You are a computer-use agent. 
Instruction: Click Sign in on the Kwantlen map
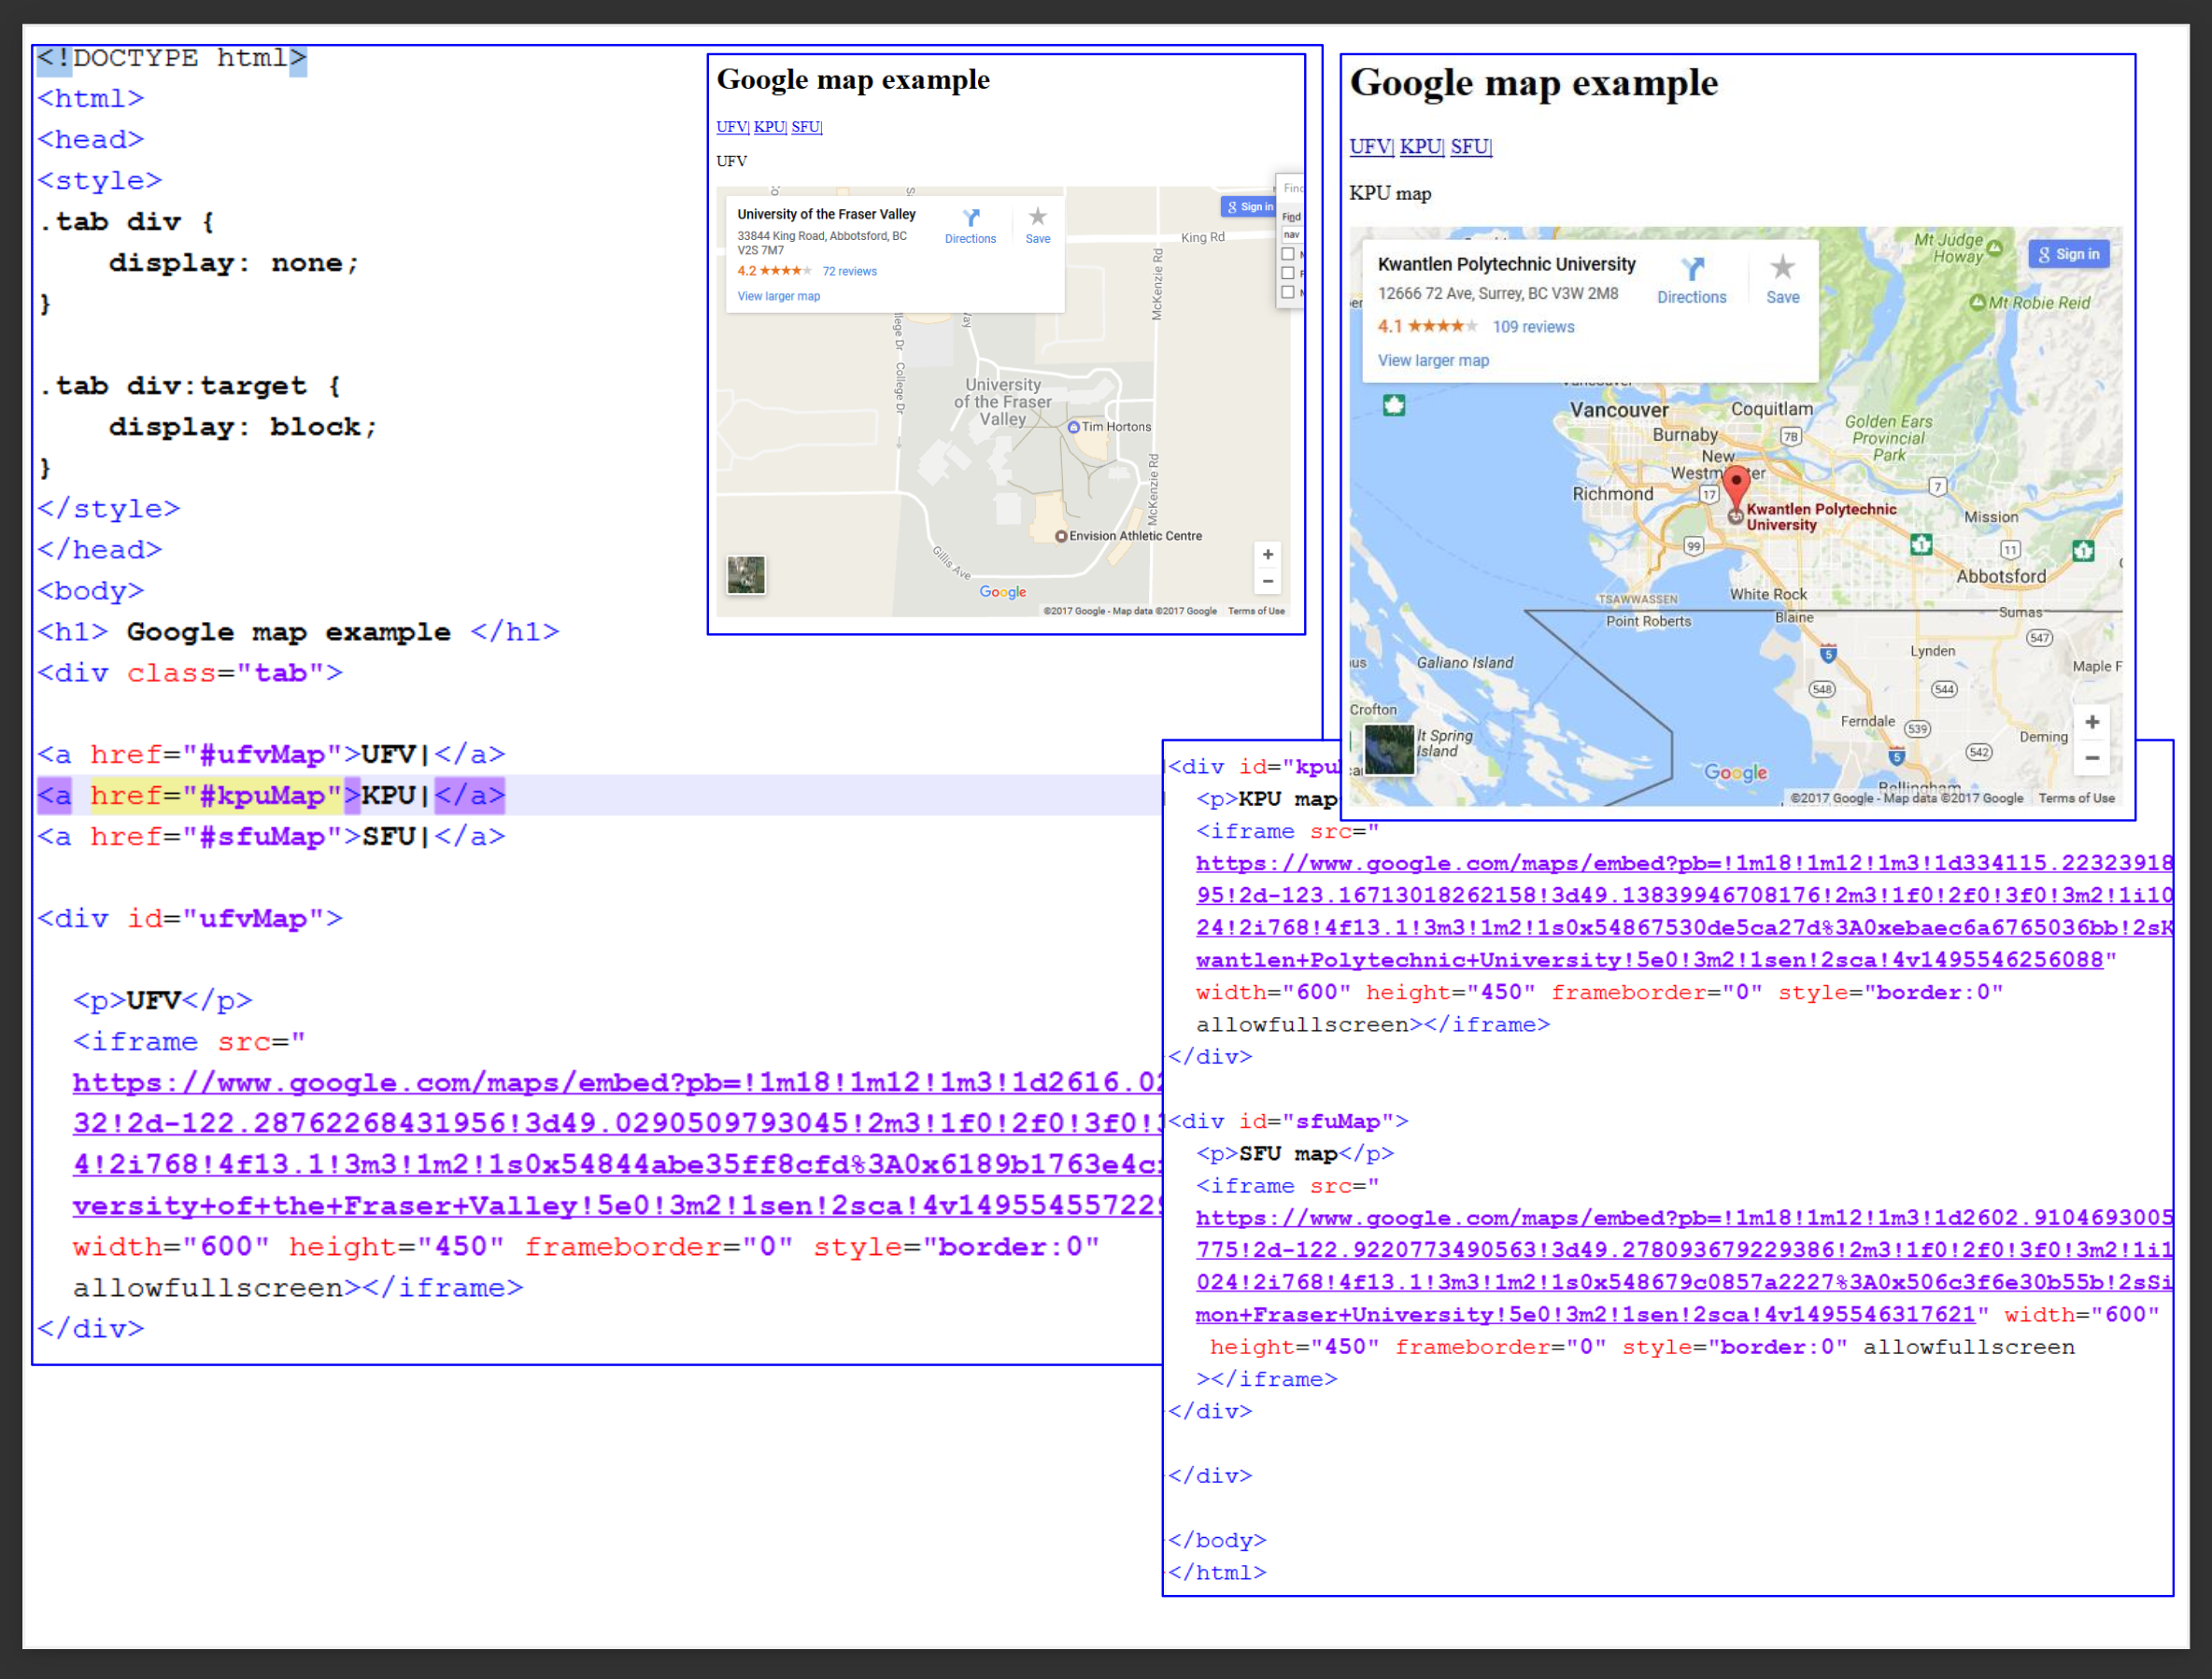click(2069, 254)
